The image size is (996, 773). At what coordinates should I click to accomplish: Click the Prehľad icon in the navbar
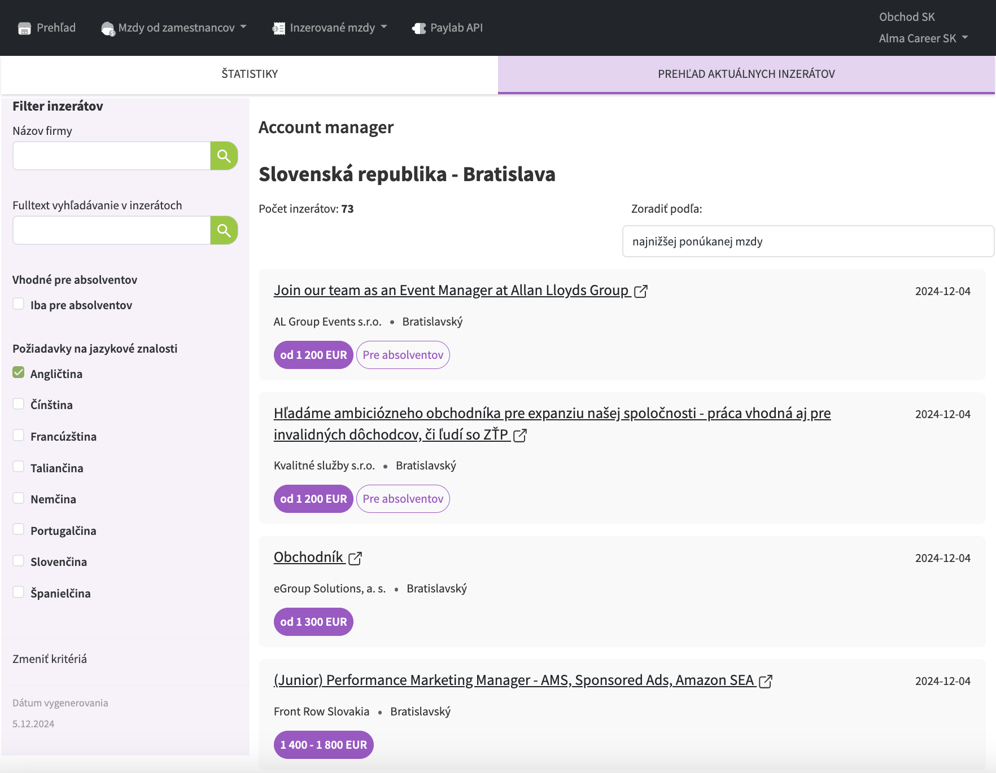click(24, 28)
